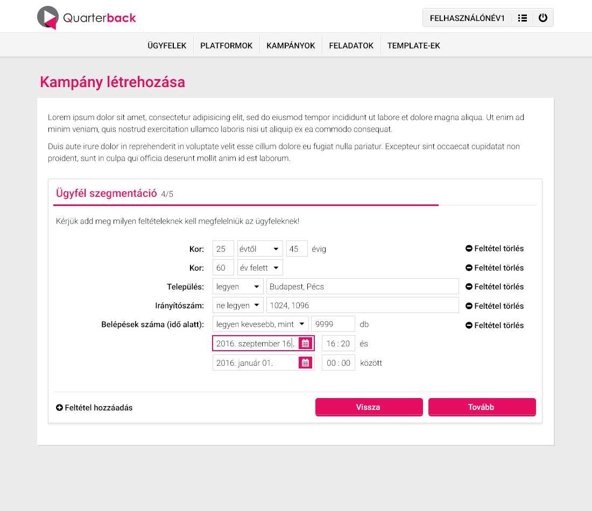Open calendar picker for 2016. szeptember 16.

click(306, 343)
